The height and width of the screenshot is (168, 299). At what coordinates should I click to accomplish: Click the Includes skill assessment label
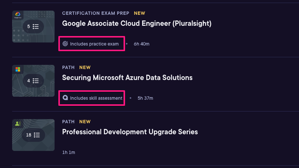(x=96, y=98)
